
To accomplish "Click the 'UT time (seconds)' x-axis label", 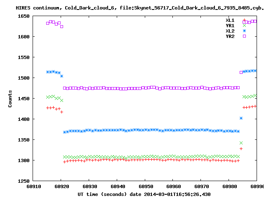I will click(102, 194).
